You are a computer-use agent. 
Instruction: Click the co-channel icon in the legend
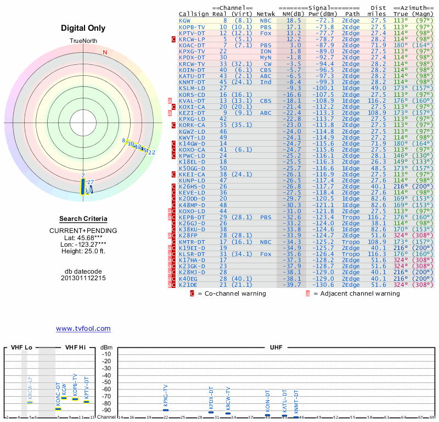(x=192, y=293)
